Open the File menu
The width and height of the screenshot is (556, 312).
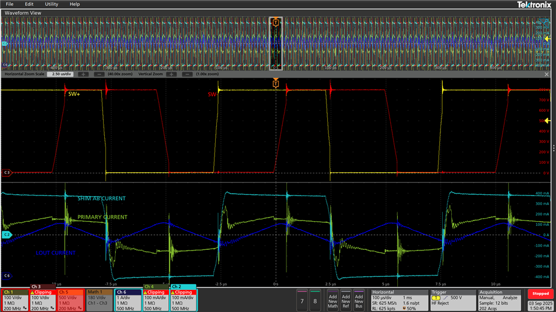(x=10, y=4)
